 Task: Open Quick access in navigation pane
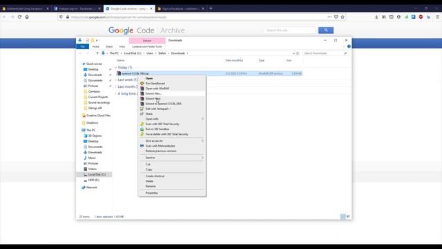(94, 64)
